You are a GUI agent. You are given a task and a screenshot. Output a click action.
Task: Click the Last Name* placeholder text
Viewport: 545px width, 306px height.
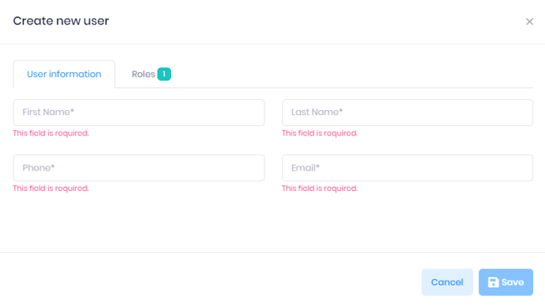tap(317, 112)
